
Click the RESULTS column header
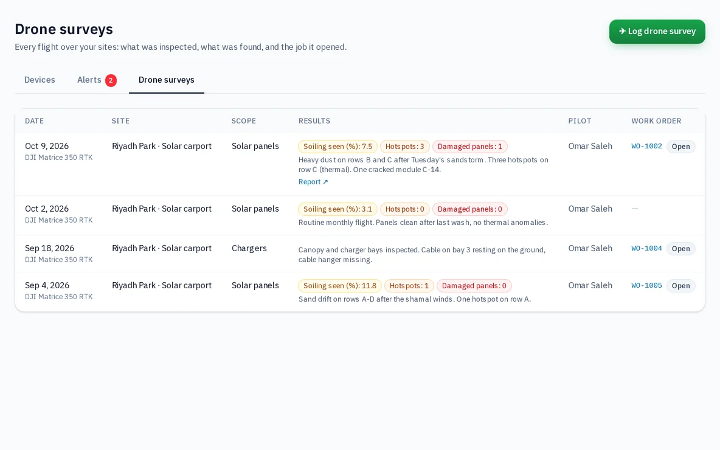[314, 121]
